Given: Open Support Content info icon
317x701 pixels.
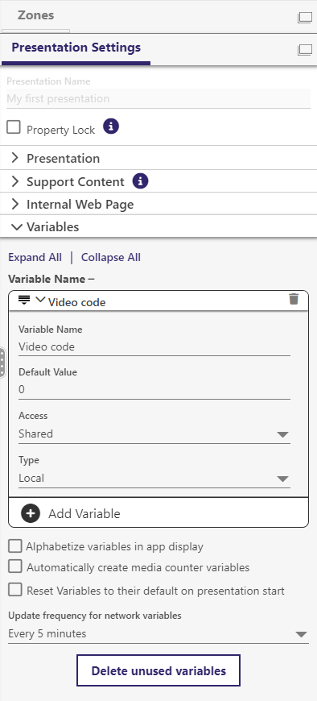Looking at the screenshot, I should click(x=140, y=181).
